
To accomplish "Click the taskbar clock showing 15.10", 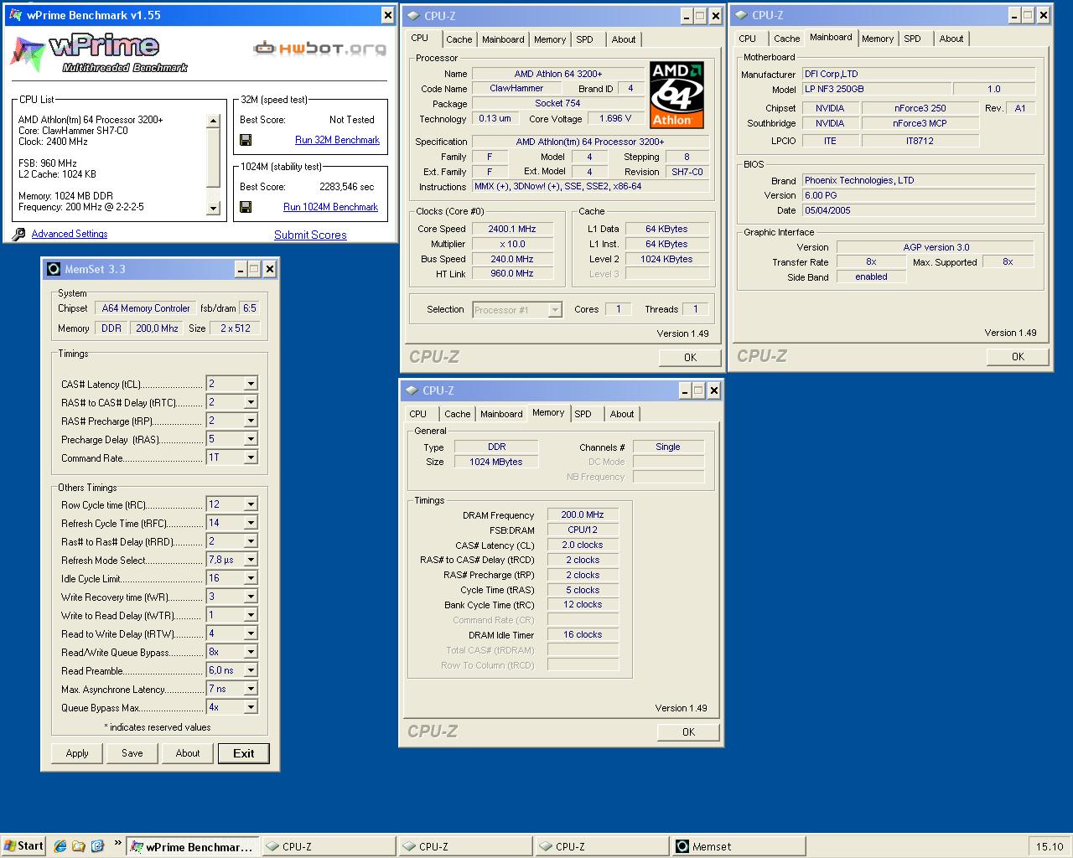I will tap(1049, 846).
